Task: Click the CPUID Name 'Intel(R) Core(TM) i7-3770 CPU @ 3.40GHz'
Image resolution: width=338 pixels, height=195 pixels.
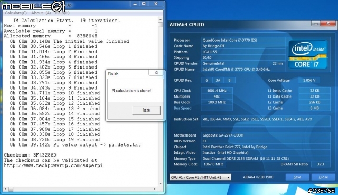Action: pyautogui.click(x=243, y=69)
